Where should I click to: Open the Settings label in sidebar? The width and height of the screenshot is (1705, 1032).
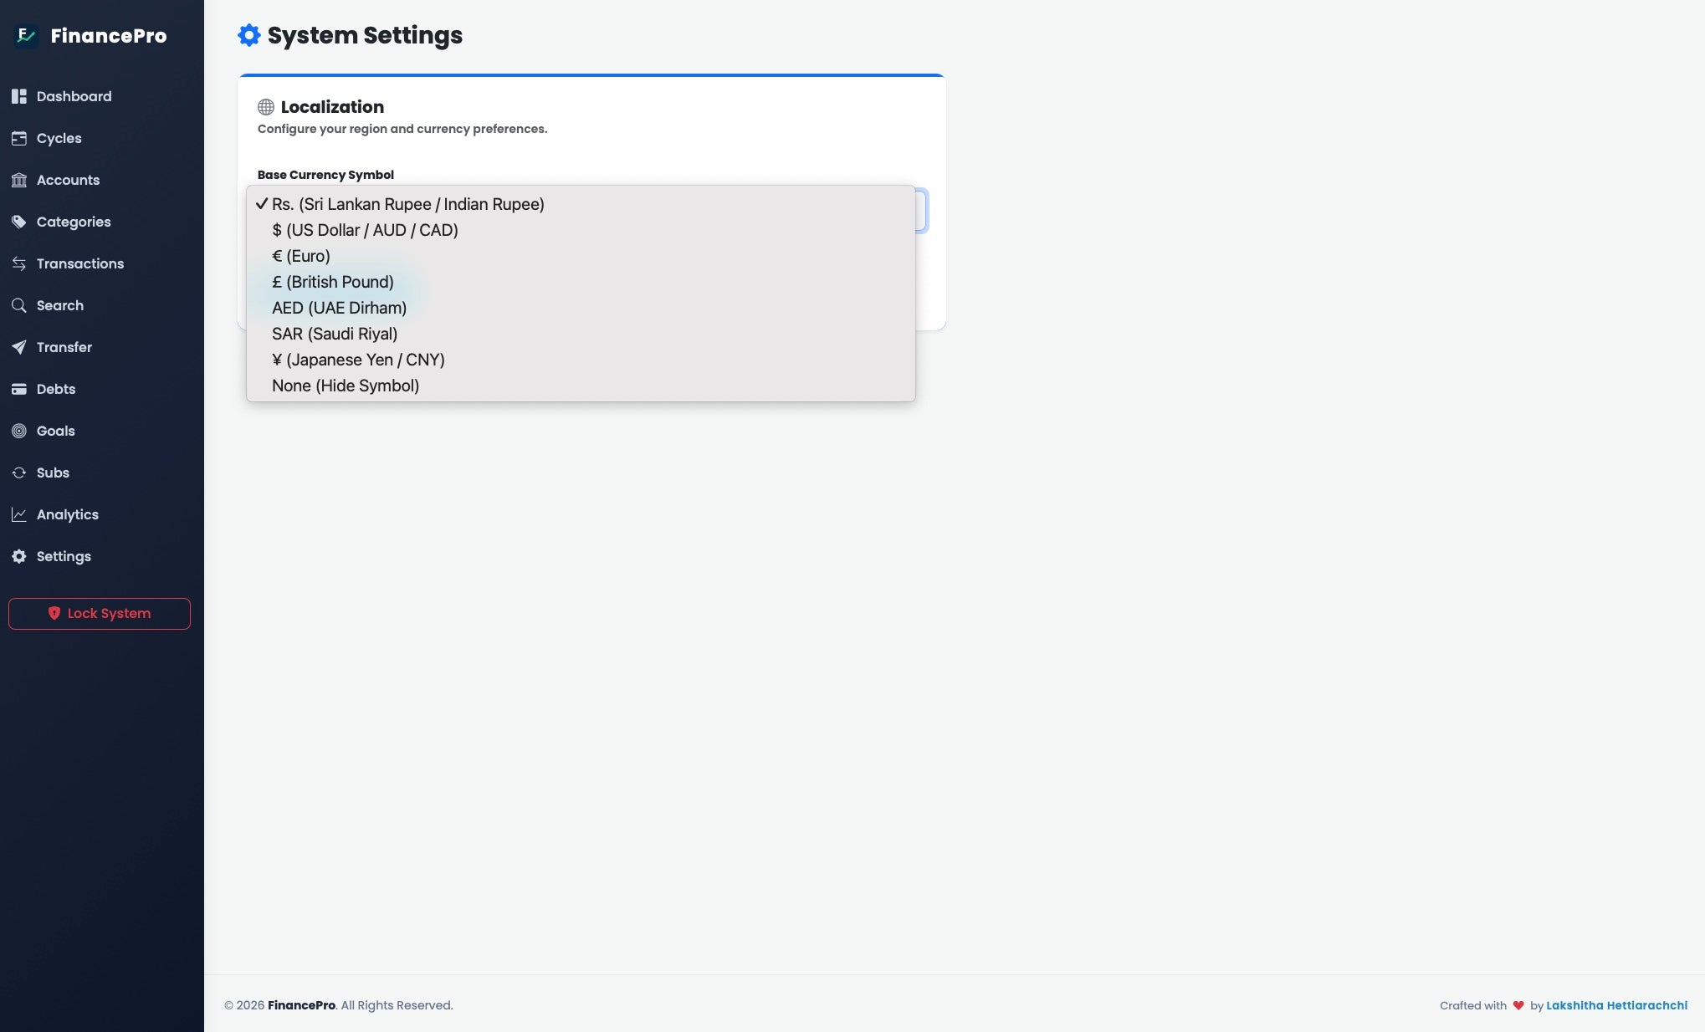[x=64, y=556]
